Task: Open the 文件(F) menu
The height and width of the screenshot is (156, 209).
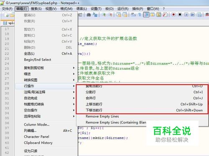Action: coord(7,9)
